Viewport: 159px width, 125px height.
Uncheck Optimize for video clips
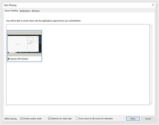tap(49, 119)
